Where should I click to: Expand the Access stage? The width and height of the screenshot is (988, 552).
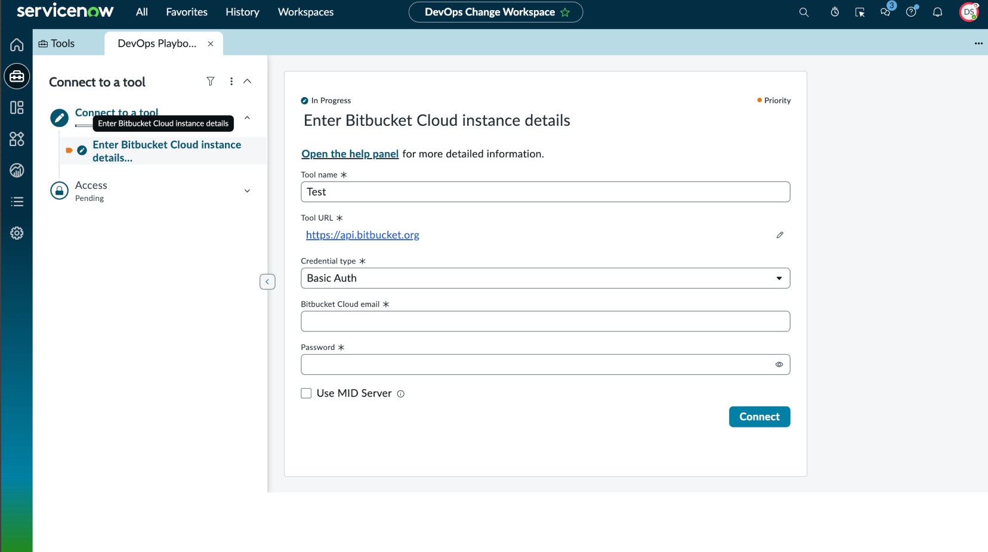click(247, 191)
